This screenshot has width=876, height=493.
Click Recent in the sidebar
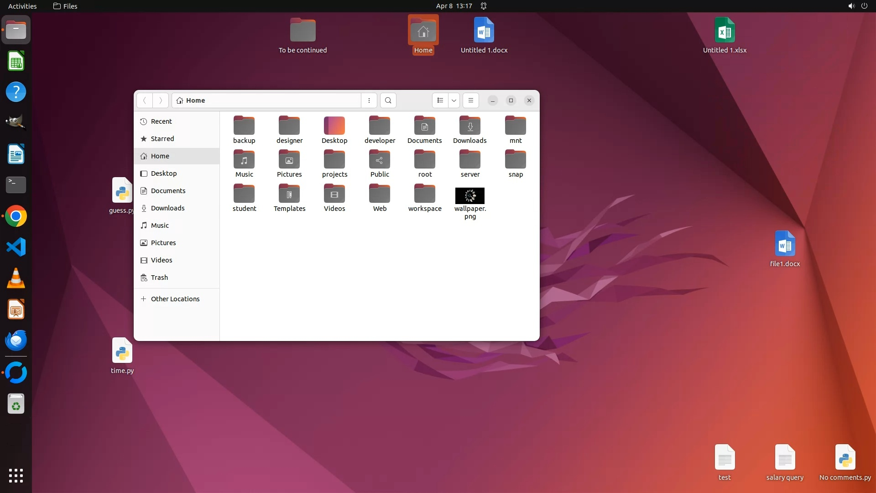pos(161,121)
